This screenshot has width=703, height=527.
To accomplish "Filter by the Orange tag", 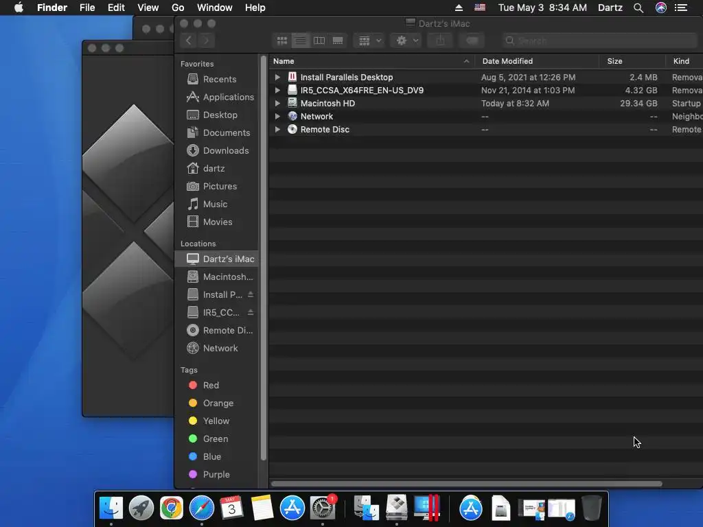I will [216, 403].
